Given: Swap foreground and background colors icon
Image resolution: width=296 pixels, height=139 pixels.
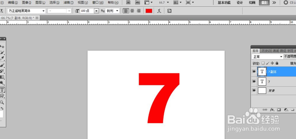Looking at the screenshot, I should [x=2, y=108].
